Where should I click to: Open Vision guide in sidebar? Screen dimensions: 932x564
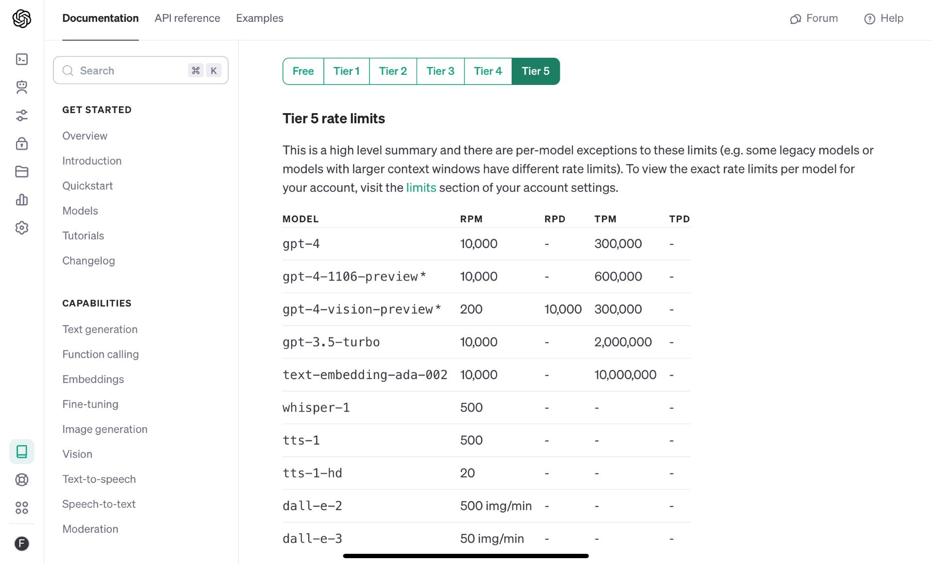click(x=77, y=454)
